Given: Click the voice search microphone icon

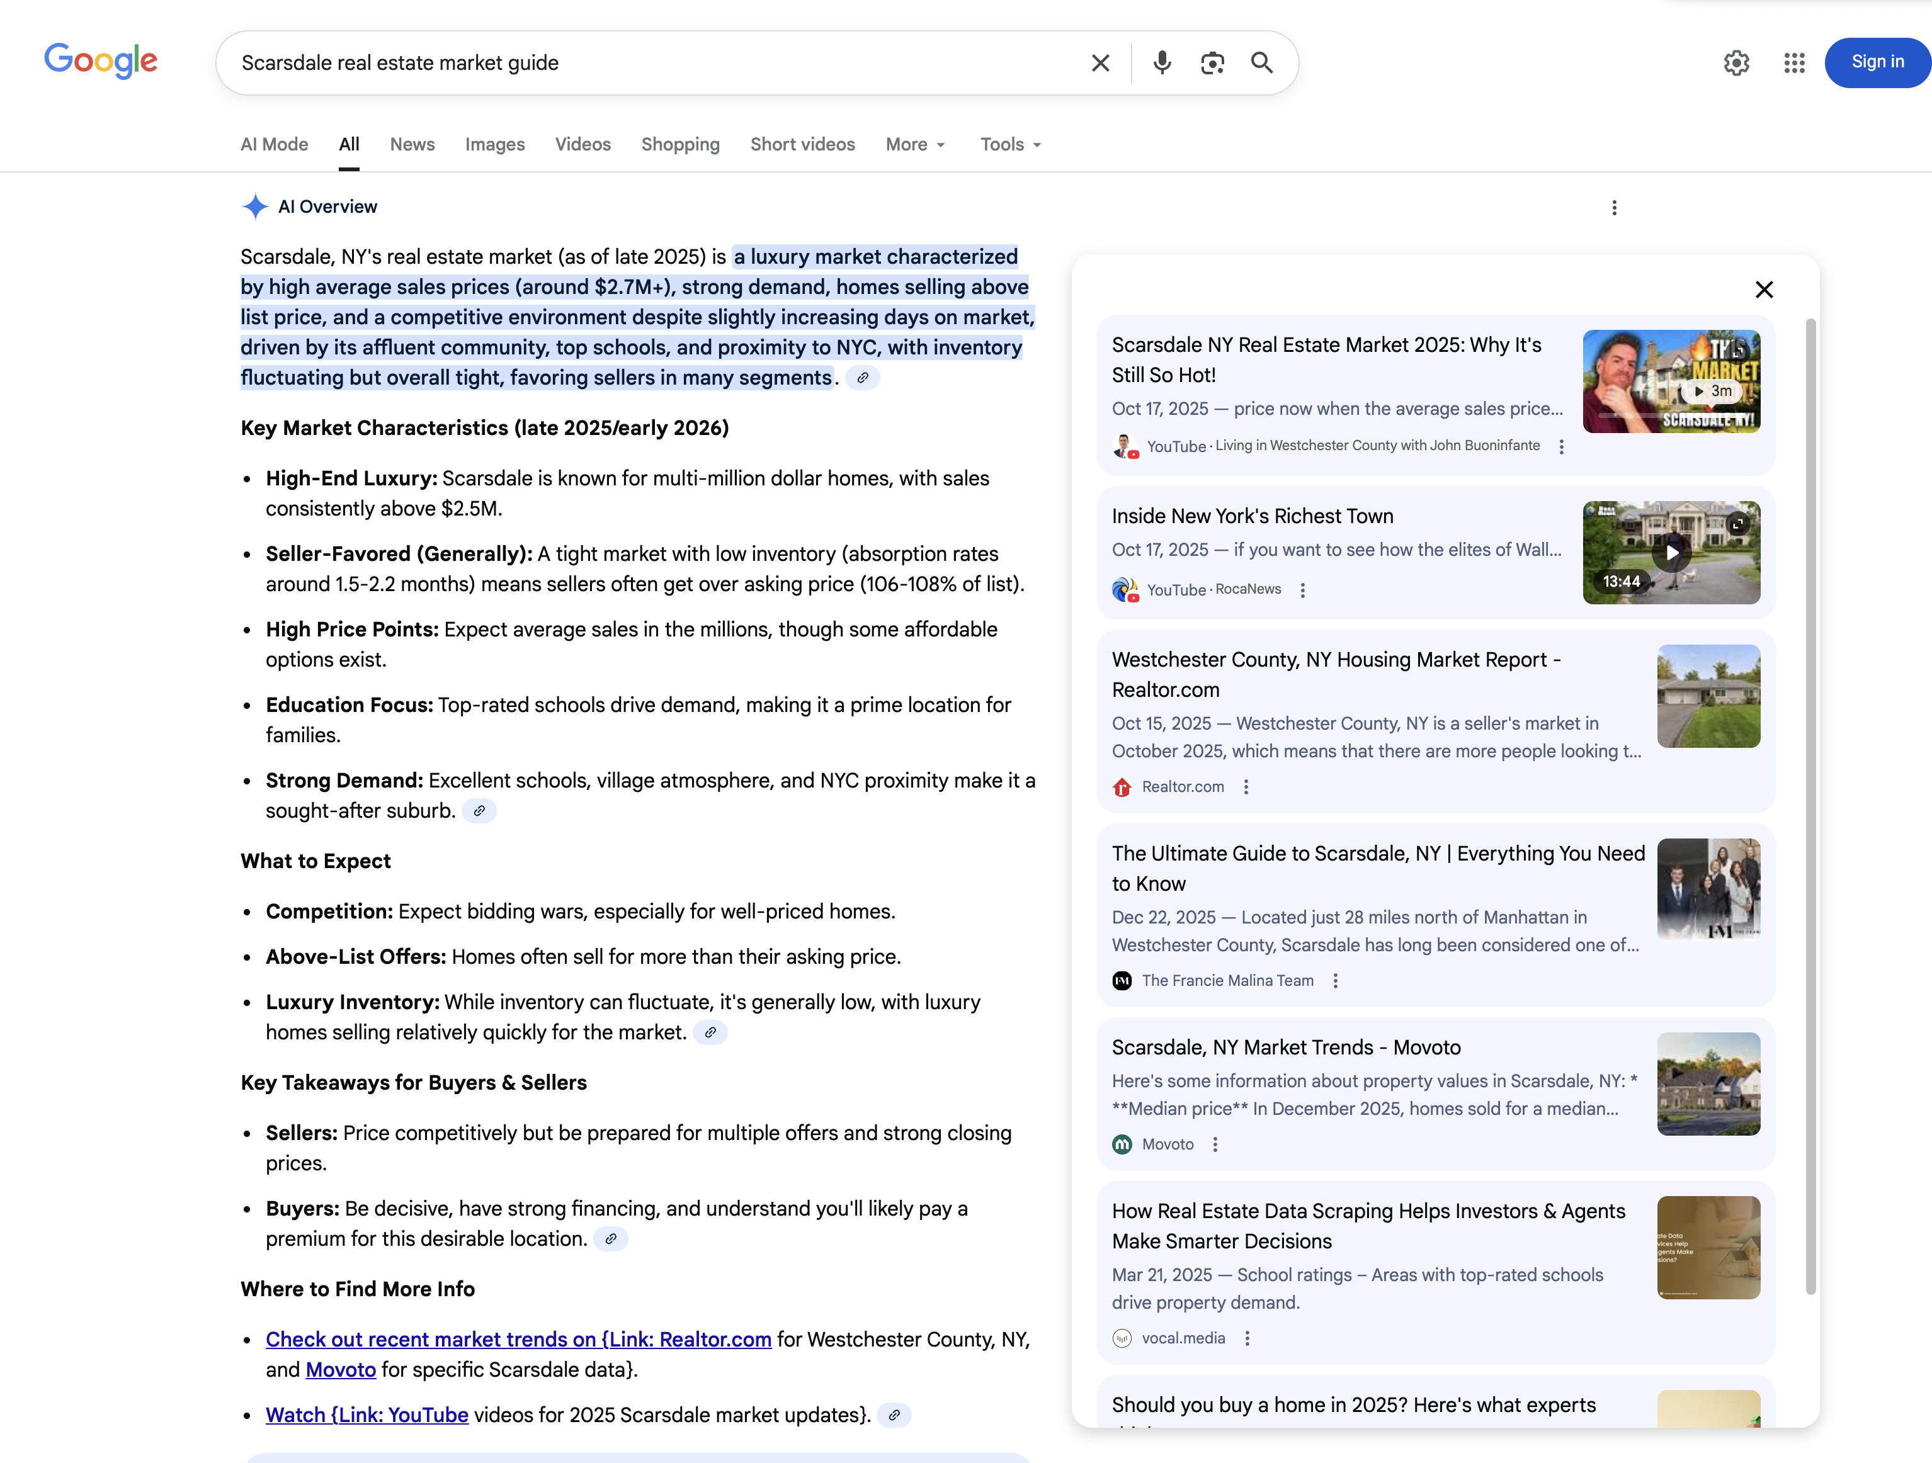Looking at the screenshot, I should coord(1162,63).
